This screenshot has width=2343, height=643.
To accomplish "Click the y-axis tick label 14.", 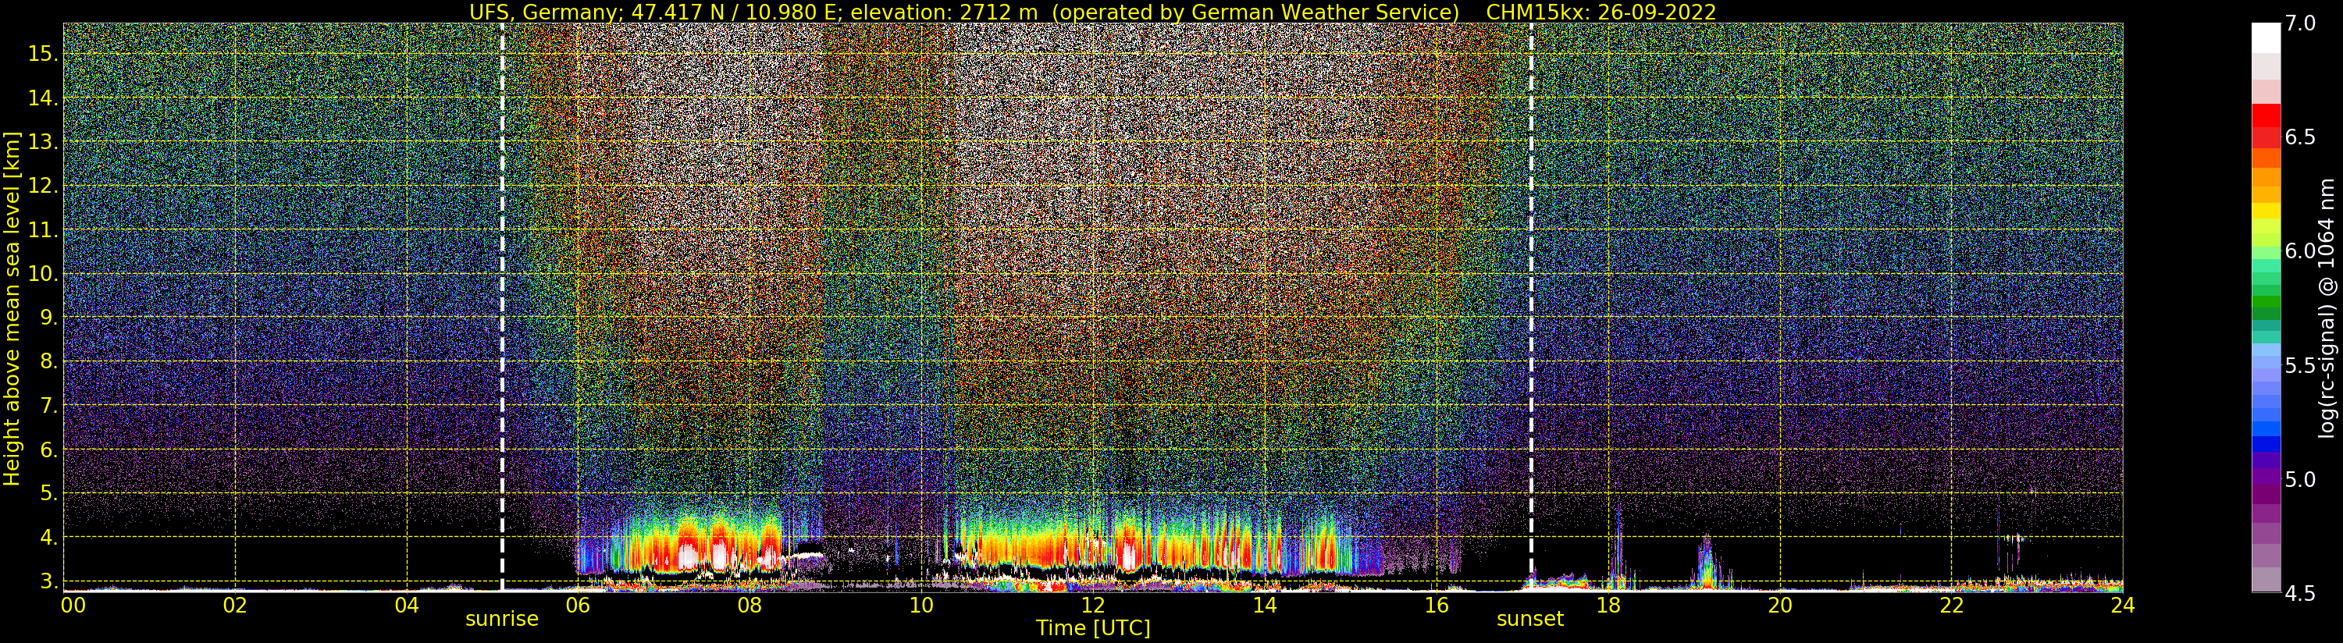I will pos(43,98).
